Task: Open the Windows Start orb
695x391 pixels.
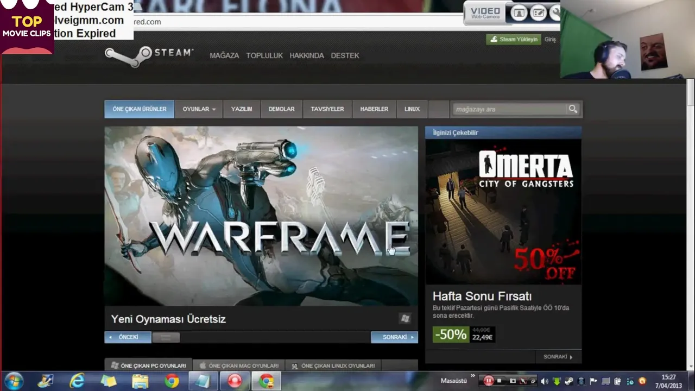Action: [13, 381]
